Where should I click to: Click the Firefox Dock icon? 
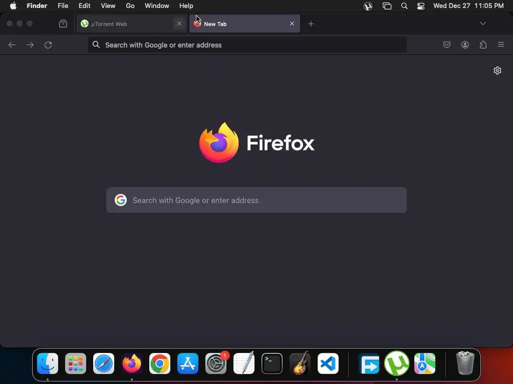[132, 363]
